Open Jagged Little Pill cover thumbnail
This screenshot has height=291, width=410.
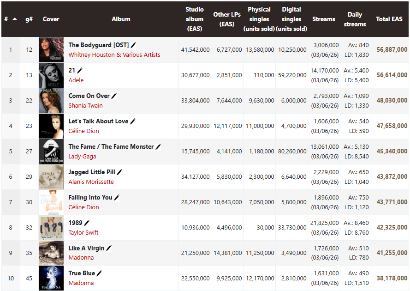(x=51, y=177)
